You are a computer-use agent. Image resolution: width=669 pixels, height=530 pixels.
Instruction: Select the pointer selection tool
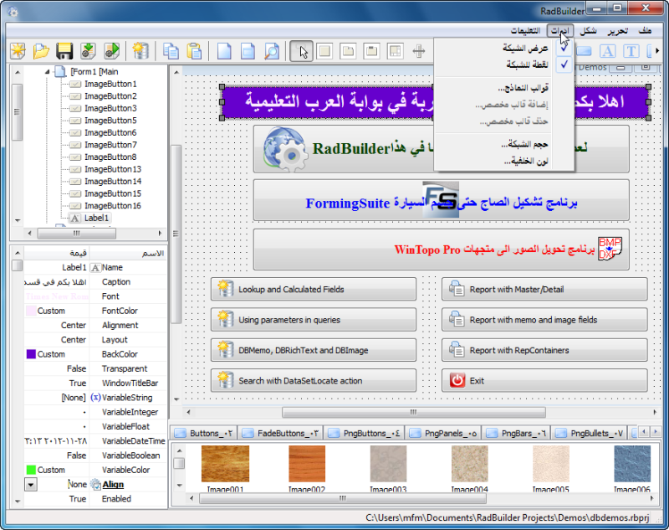click(x=301, y=51)
